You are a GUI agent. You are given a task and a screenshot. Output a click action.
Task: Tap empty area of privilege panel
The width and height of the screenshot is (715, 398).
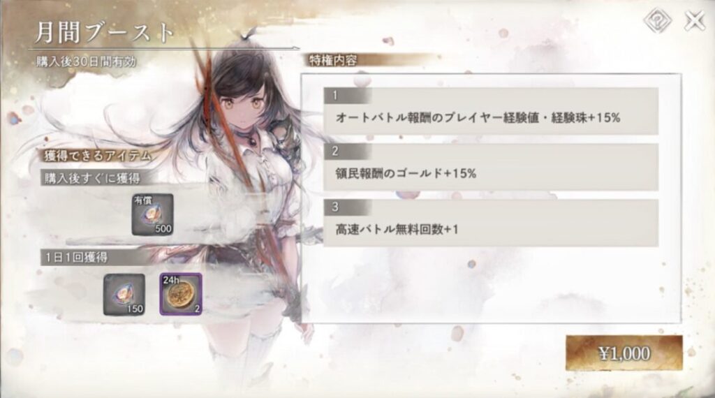coord(491,285)
